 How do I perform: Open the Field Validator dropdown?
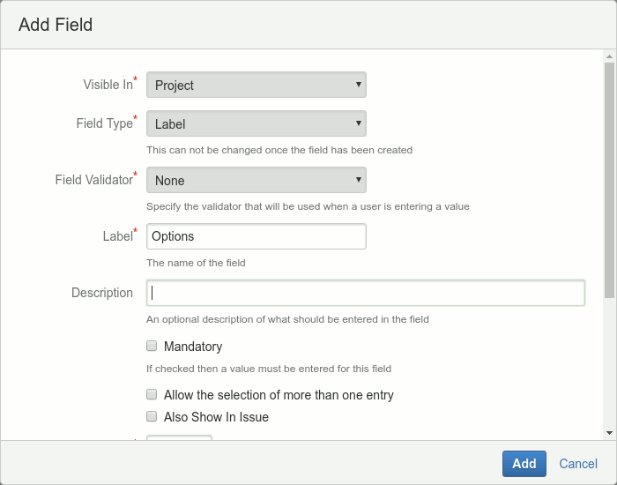pyautogui.click(x=256, y=180)
